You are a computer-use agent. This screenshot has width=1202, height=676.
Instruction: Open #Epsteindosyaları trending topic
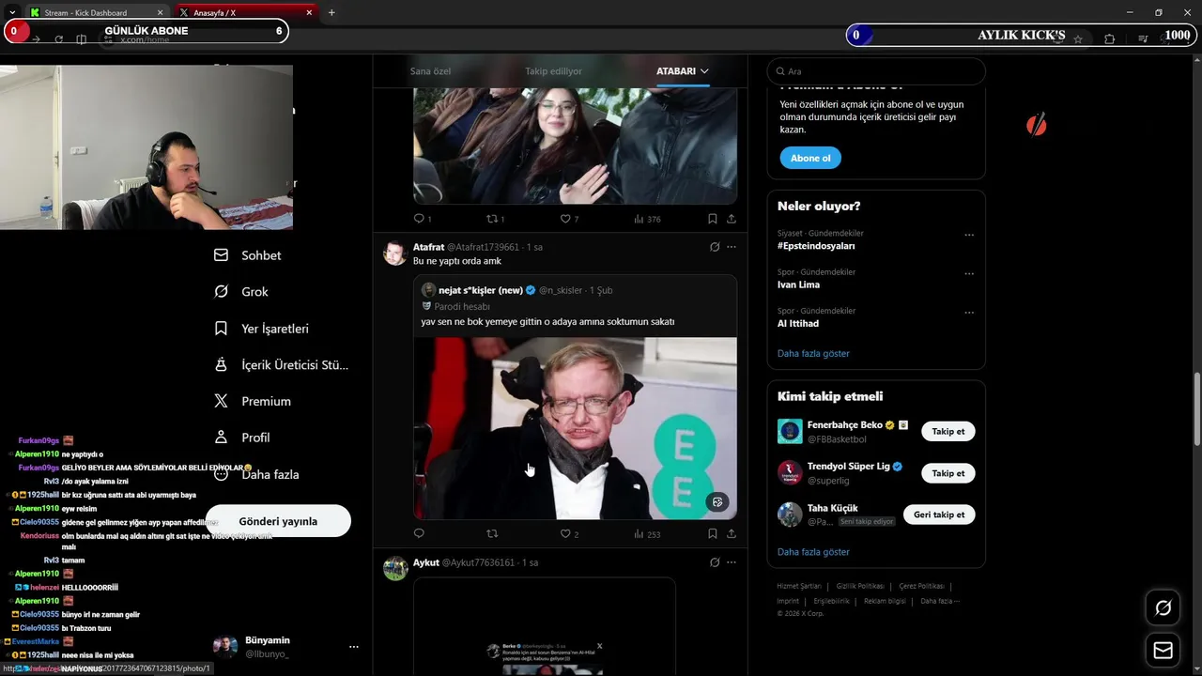pos(816,246)
